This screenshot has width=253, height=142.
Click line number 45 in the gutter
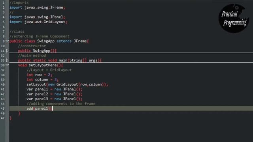click(x=3, y=109)
